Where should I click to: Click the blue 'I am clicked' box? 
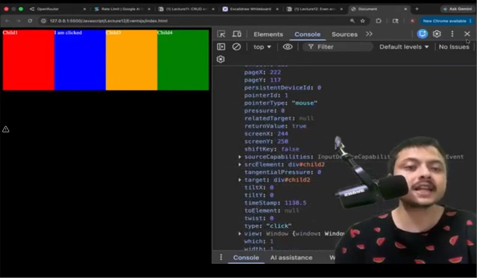coord(80,60)
